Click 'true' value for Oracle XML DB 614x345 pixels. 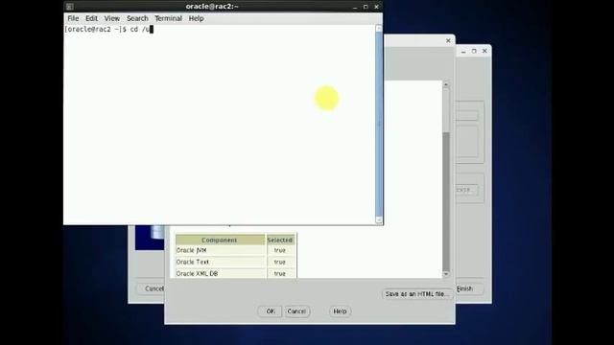point(280,274)
